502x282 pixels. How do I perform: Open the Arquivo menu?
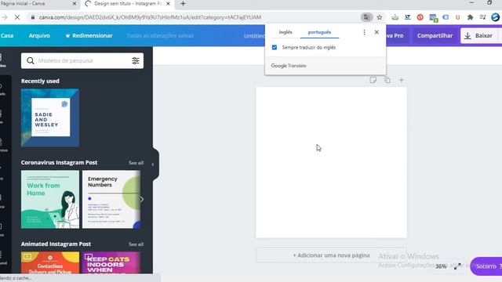point(39,35)
